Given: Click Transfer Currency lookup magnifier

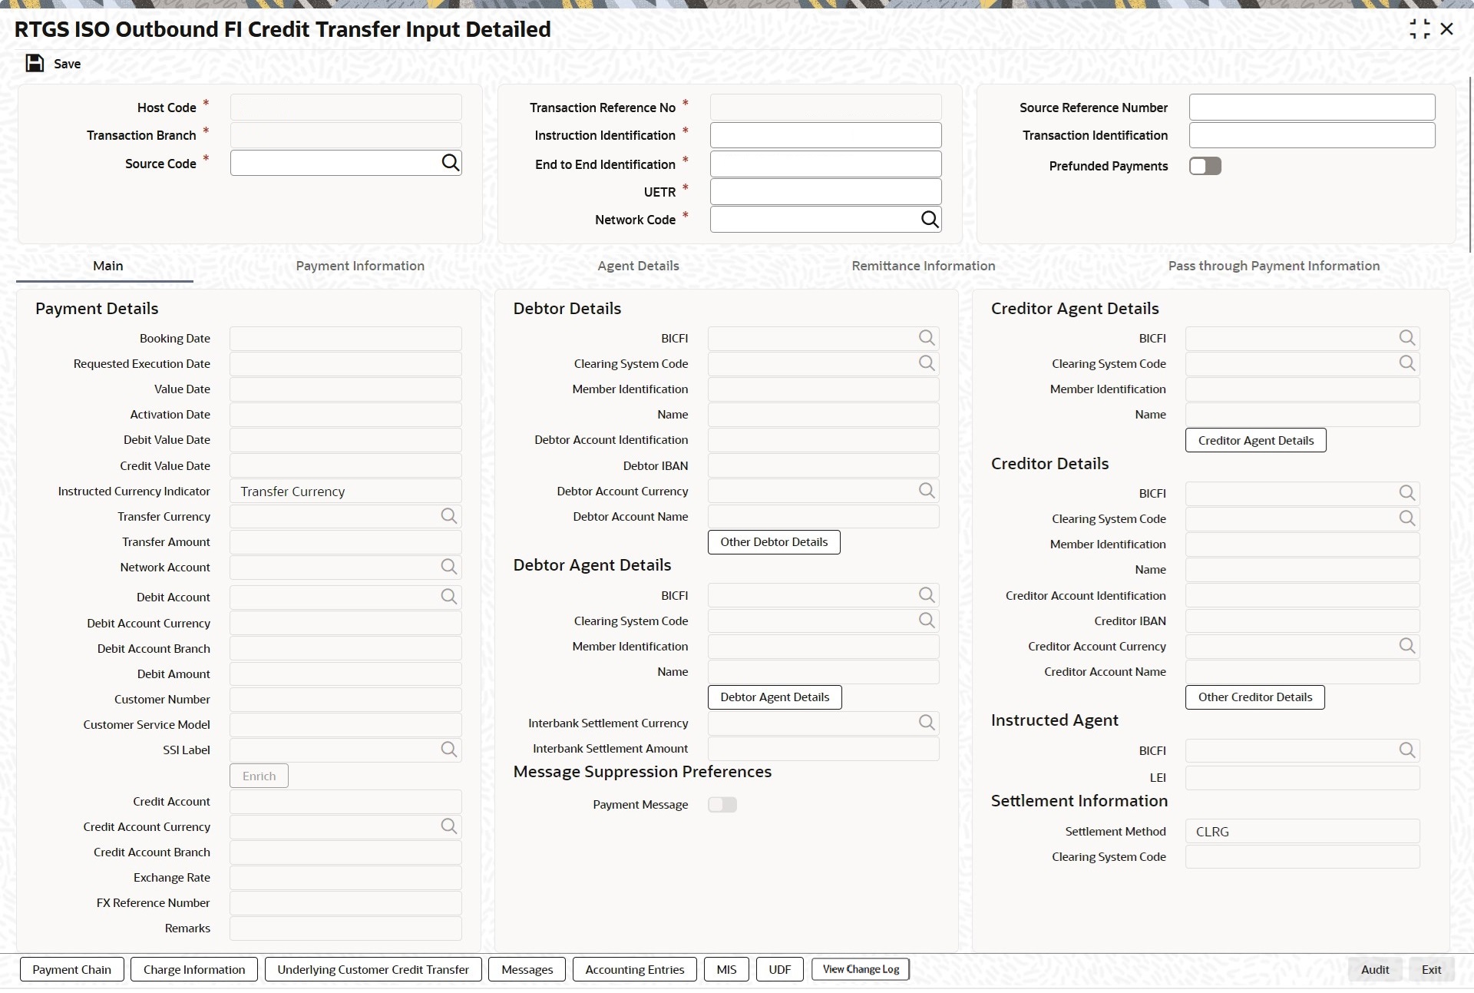Looking at the screenshot, I should tap(449, 516).
